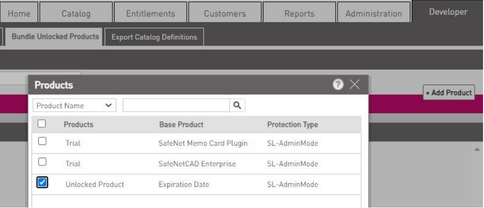Switch to the Administration tab
484x208 pixels.
[373, 14]
